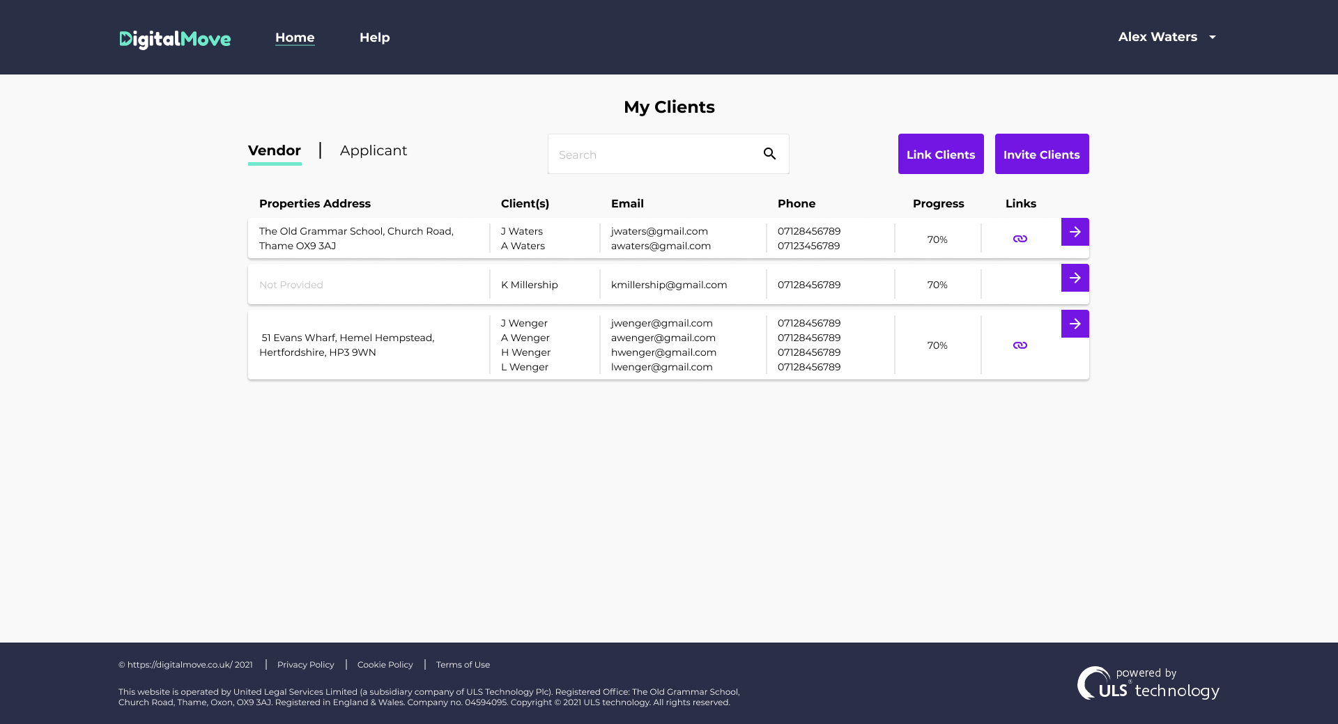Switch to the Applicant tab
1338x724 pixels.
[373, 150]
